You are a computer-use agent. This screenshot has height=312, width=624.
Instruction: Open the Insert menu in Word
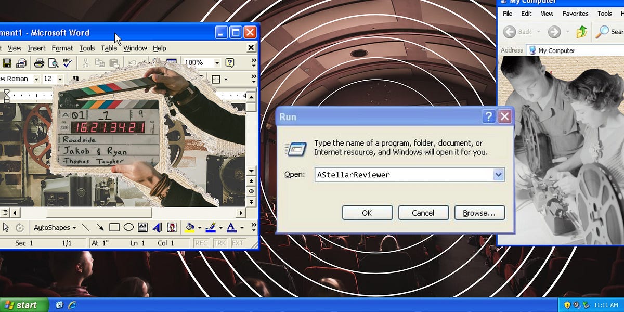pos(37,48)
